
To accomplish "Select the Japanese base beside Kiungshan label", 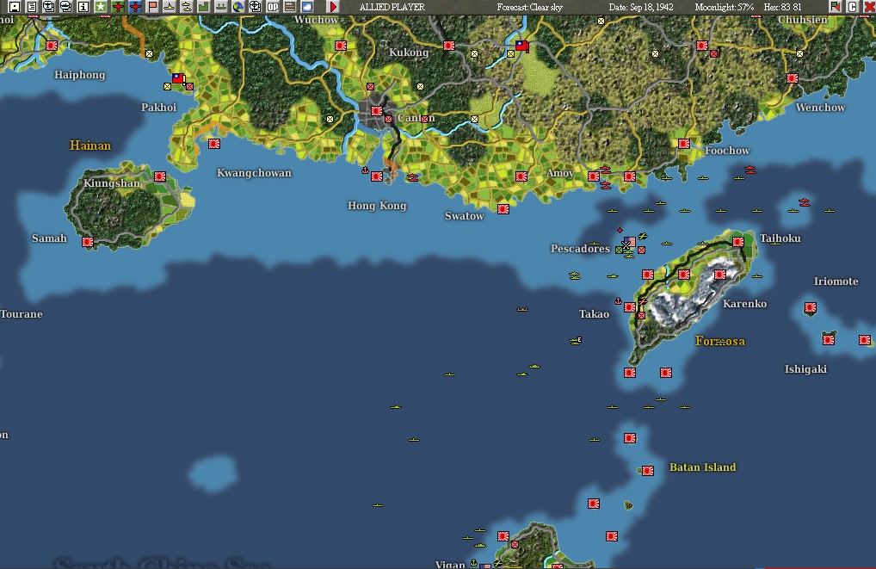I will pos(160,176).
